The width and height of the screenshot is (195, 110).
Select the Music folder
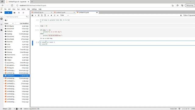(16, 47)
